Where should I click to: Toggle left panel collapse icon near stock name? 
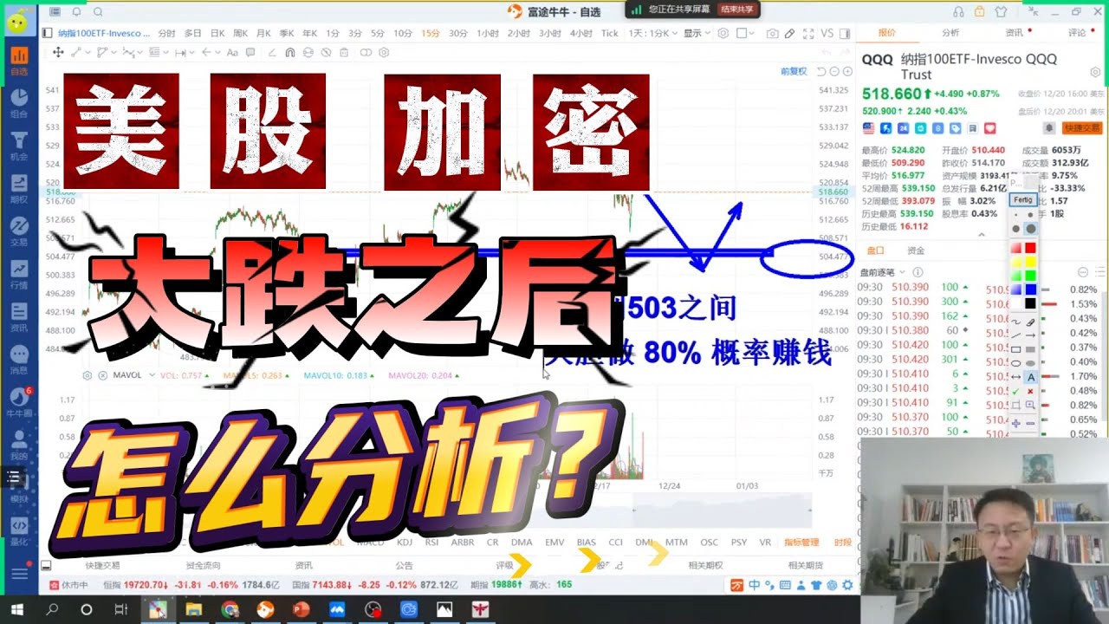point(47,33)
